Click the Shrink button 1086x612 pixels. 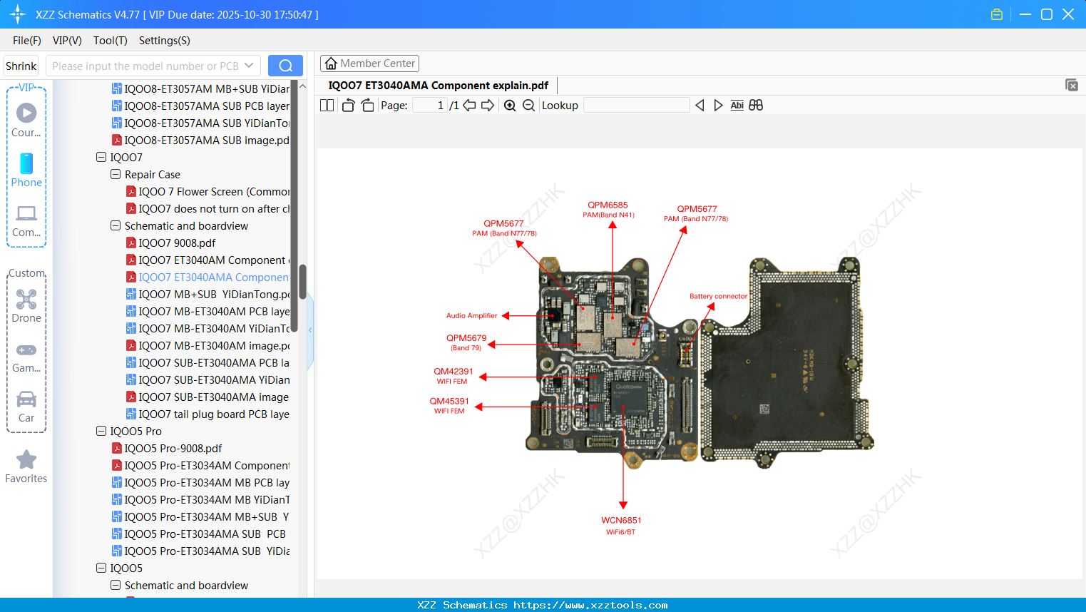coord(21,65)
